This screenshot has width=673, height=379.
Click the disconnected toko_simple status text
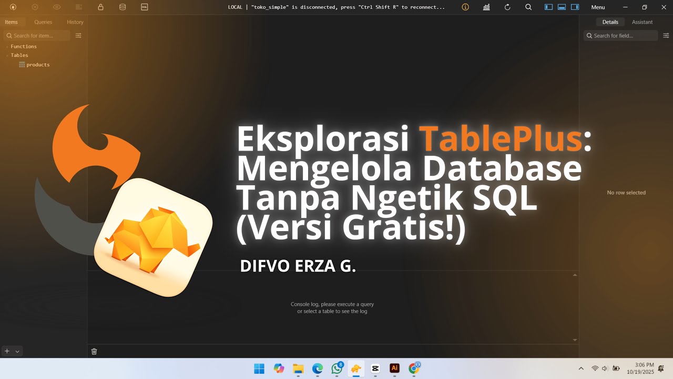336,7
